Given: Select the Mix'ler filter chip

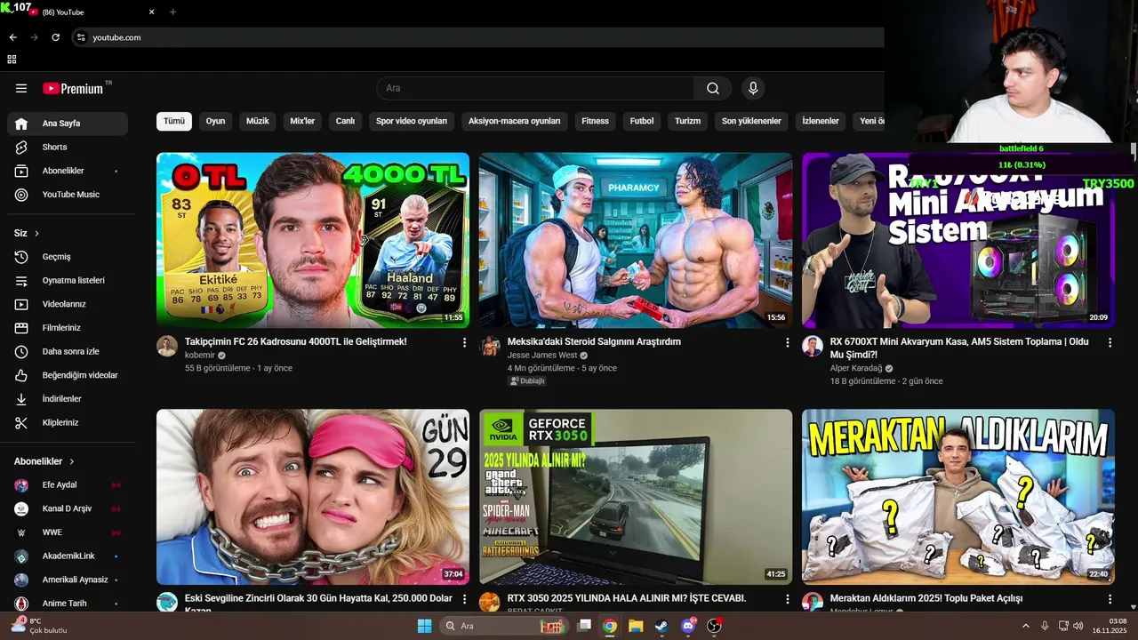Looking at the screenshot, I should [302, 121].
